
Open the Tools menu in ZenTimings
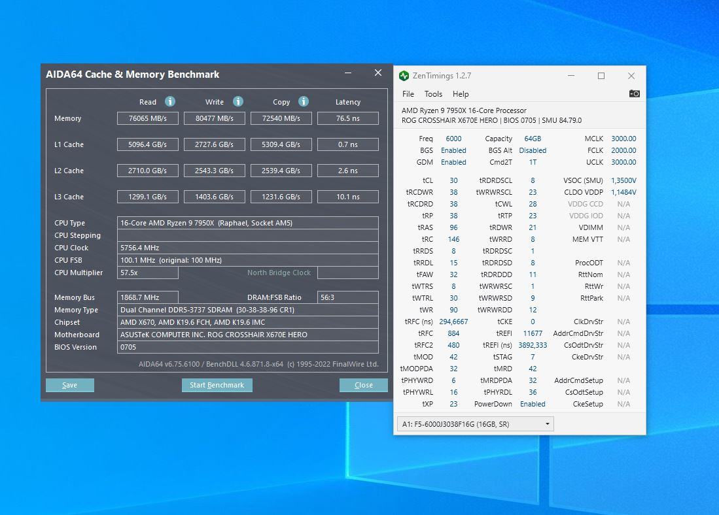[433, 94]
